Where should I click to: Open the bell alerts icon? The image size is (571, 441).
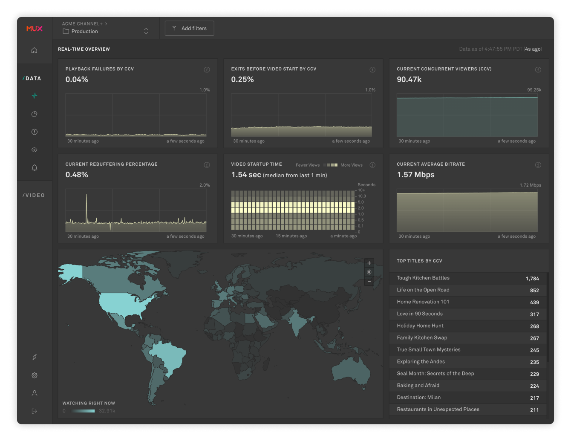pos(35,167)
